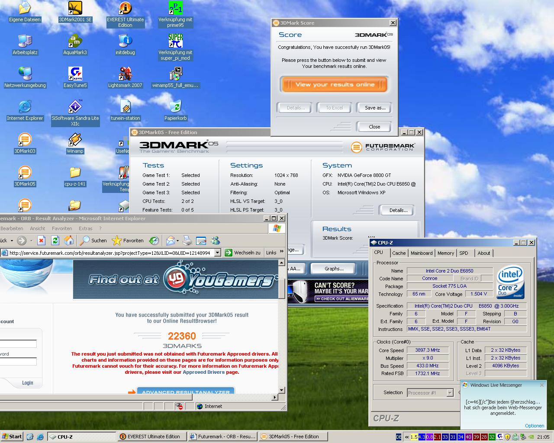Expand the IE Back button history dropdown
Viewport: 554px width, 443px height.
[x=12, y=241]
